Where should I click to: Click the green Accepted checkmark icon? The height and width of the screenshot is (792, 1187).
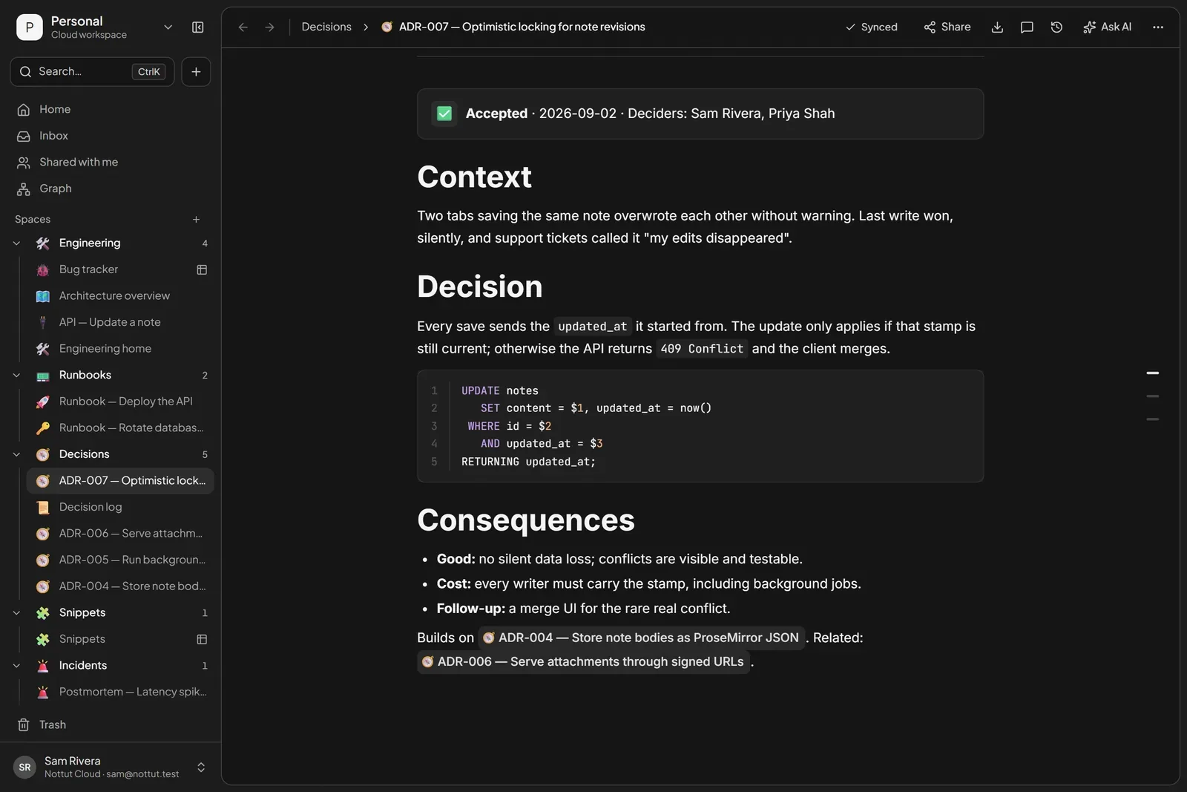coord(444,114)
